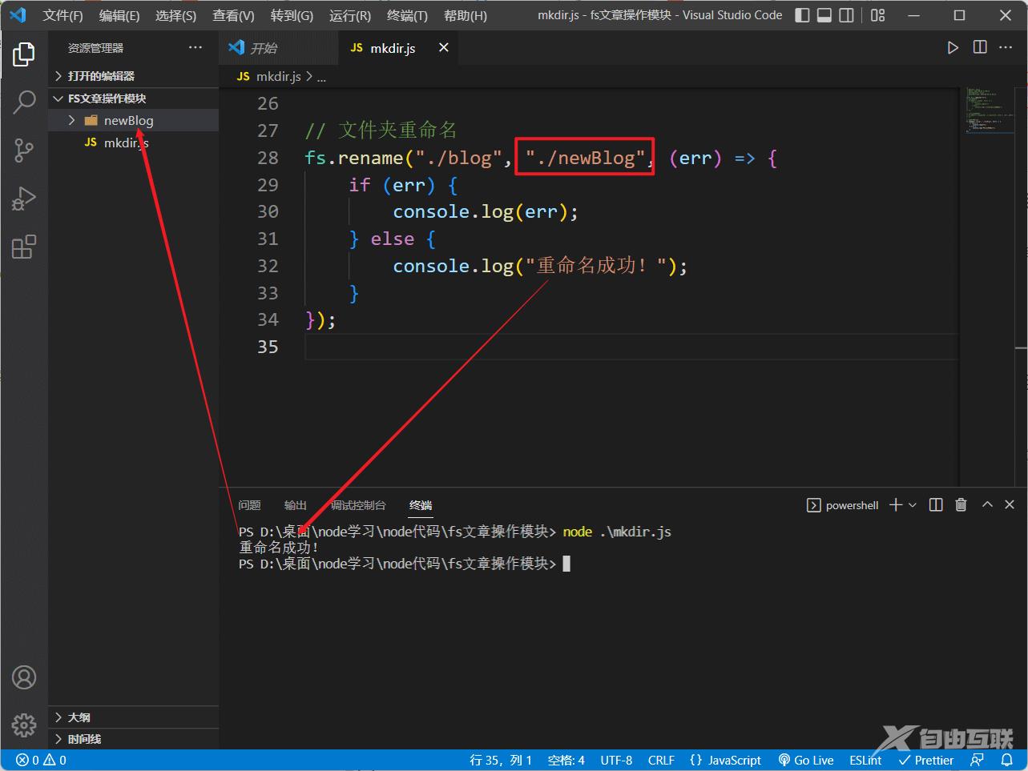Open the 文件(F) menu
The image size is (1028, 771).
pos(62,15)
